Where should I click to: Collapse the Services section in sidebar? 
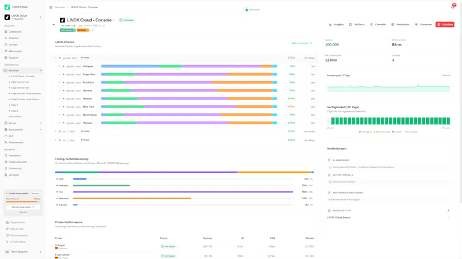[40, 70]
